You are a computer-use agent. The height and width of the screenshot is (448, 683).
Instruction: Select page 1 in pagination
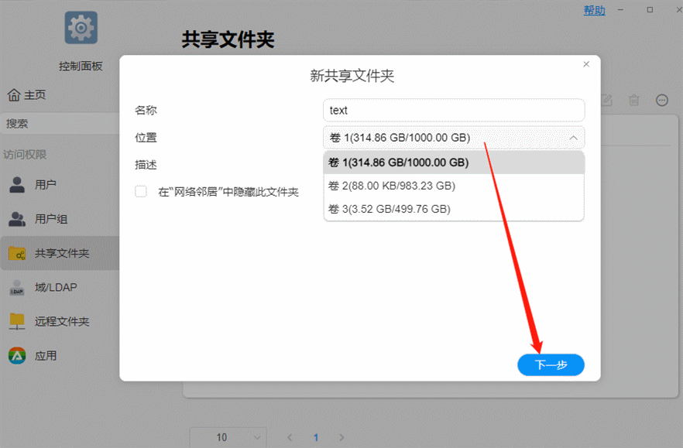tap(316, 437)
